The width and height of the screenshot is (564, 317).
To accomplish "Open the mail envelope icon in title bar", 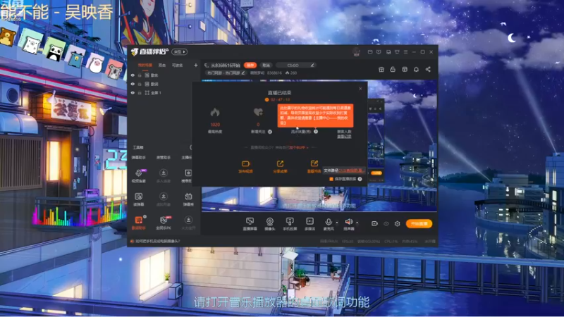I will [370, 52].
